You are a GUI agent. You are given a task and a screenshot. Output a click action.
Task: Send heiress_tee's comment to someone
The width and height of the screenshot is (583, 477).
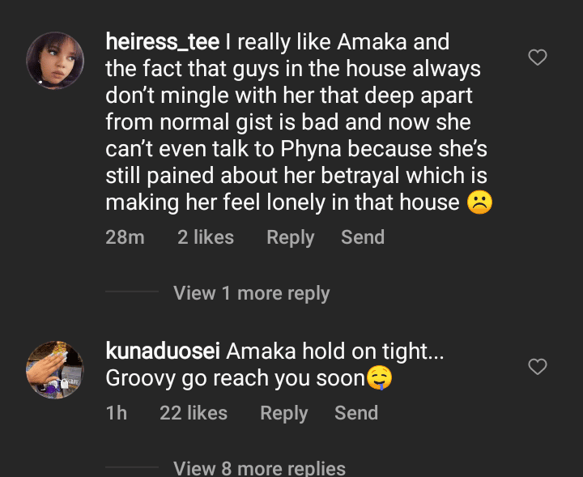tap(362, 237)
